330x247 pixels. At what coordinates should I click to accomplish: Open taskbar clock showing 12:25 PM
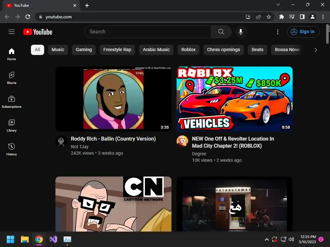click(x=307, y=239)
